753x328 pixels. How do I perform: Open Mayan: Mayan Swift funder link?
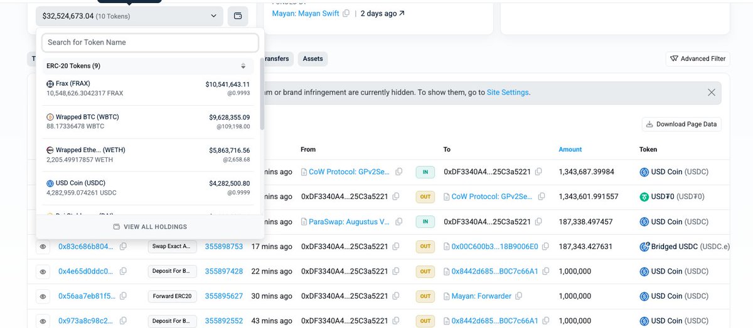click(306, 13)
